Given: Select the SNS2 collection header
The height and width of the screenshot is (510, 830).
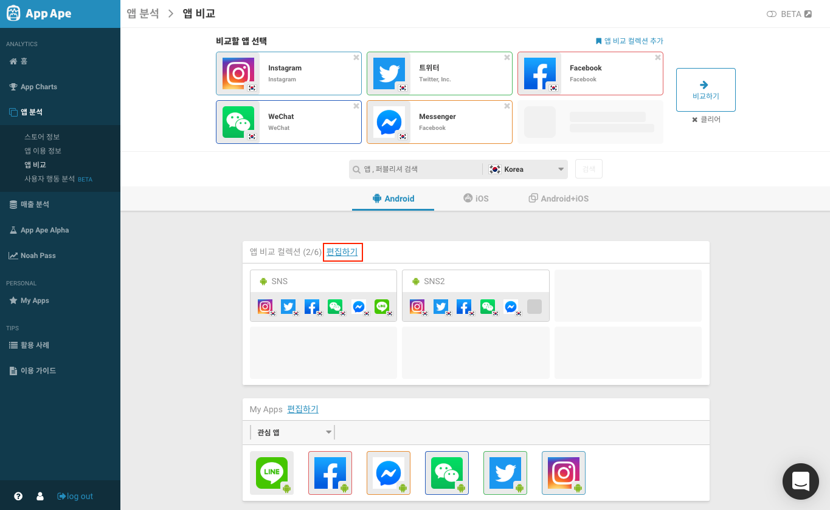Looking at the screenshot, I should point(476,281).
